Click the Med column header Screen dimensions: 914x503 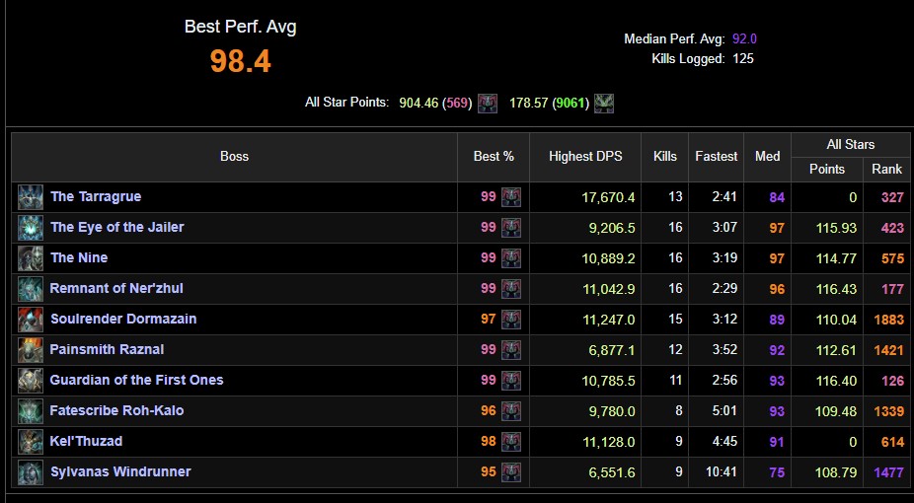click(768, 157)
